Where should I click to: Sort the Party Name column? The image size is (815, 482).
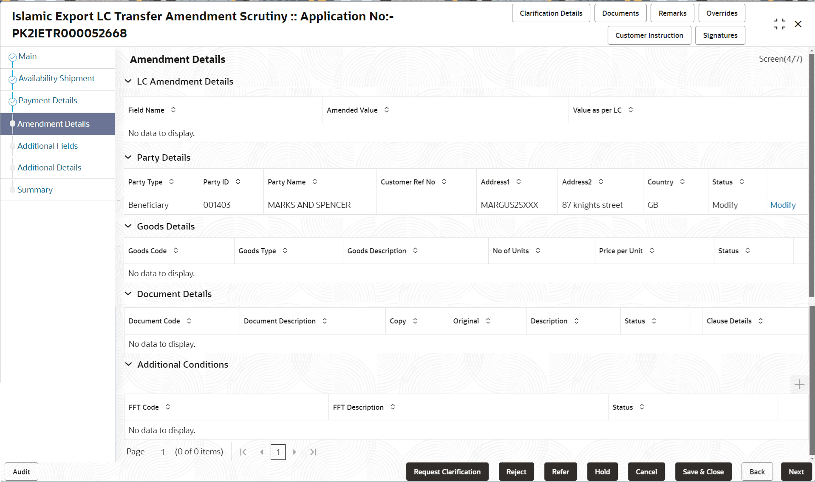click(x=314, y=181)
